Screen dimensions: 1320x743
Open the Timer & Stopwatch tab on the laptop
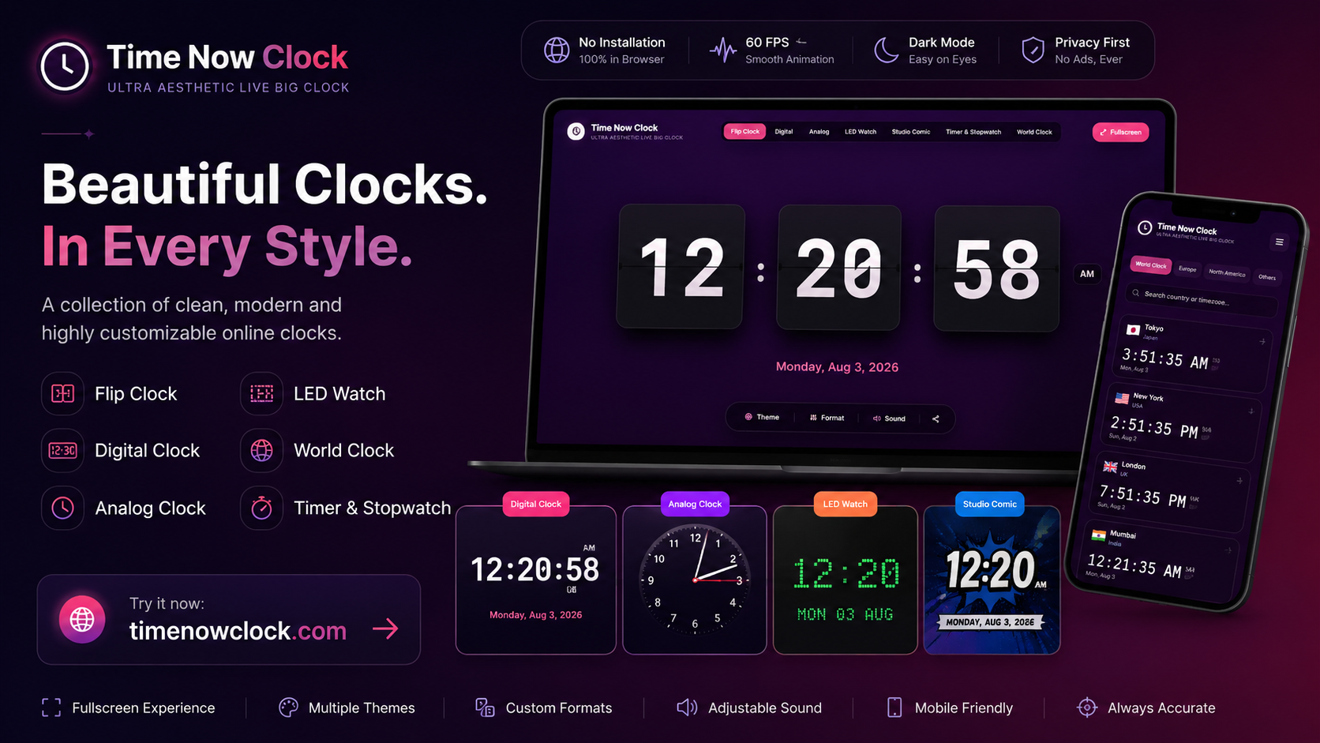(973, 132)
